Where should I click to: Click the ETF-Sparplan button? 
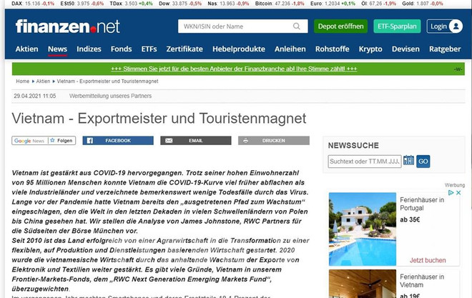tap(397, 26)
